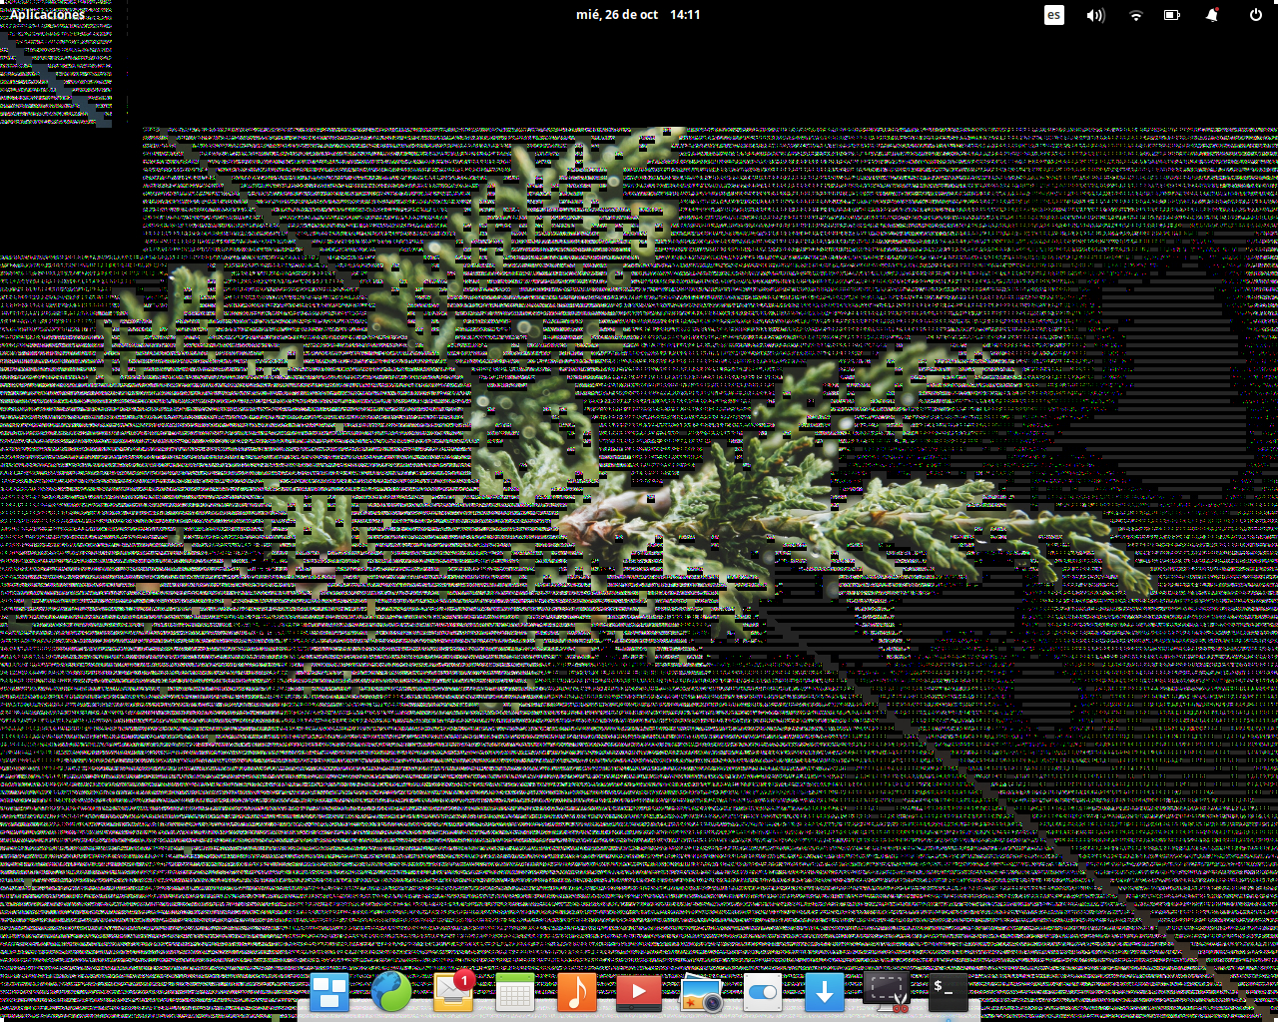Open Mail with one unread badge
Image resolution: width=1278 pixels, height=1022 pixels.
click(453, 991)
